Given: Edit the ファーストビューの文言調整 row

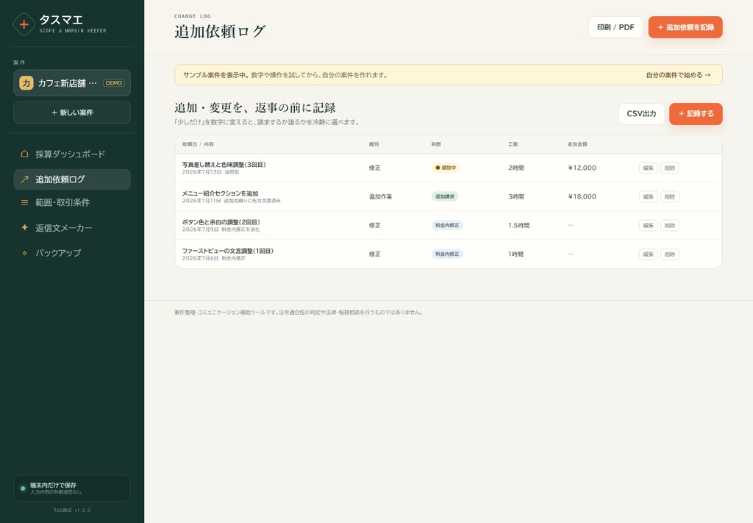Looking at the screenshot, I should (649, 255).
